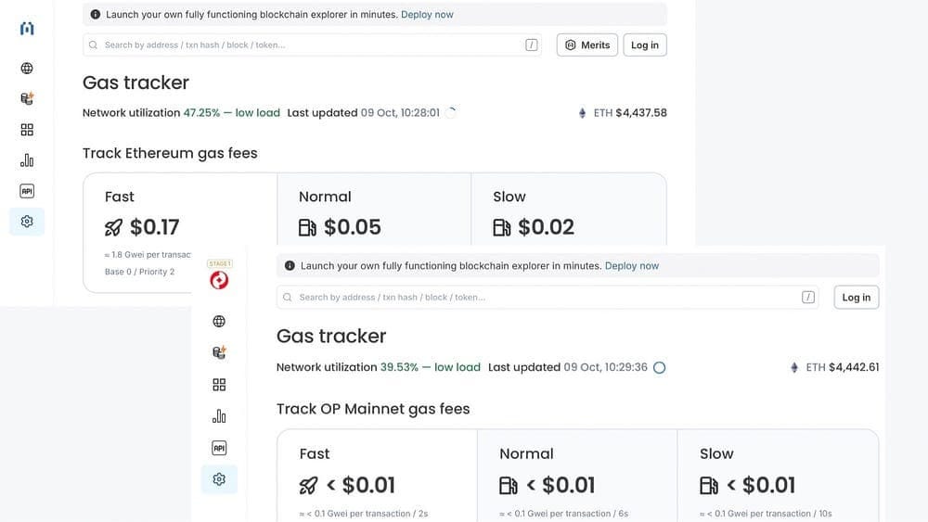Screen dimensions: 928x522
Task: Follow the Deploy now link in the top banner
Action: [427, 14]
